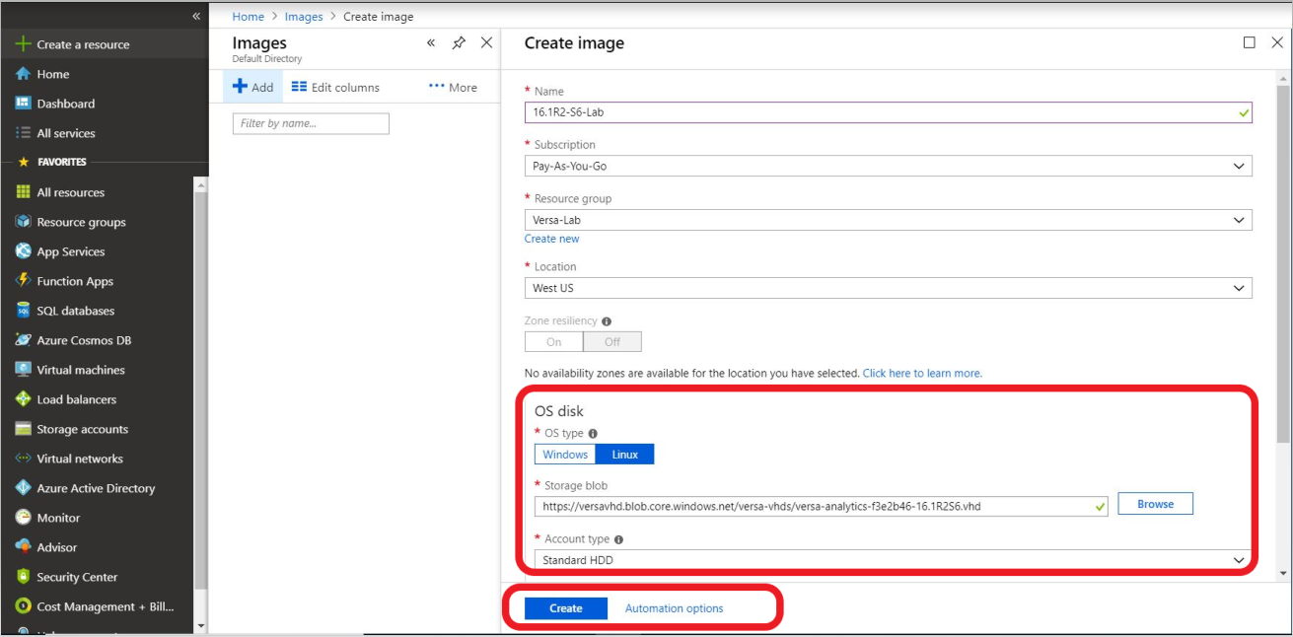The height and width of the screenshot is (637, 1293).
Task: Open Azure Cosmos DB icon
Action: pyautogui.click(x=23, y=340)
